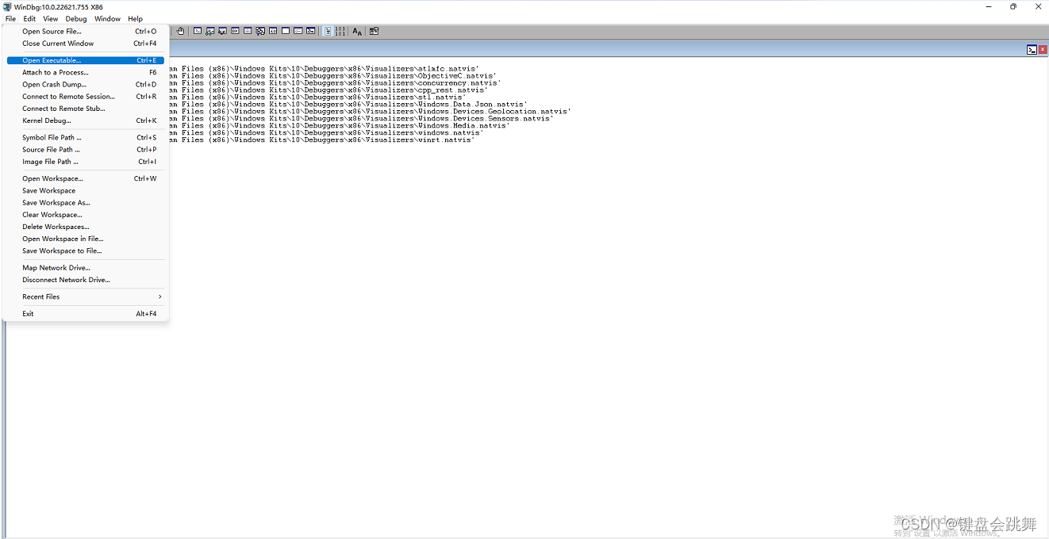Toggle Source mode off with 101 icon
The width and height of the screenshot is (1049, 539).
[x=340, y=31]
